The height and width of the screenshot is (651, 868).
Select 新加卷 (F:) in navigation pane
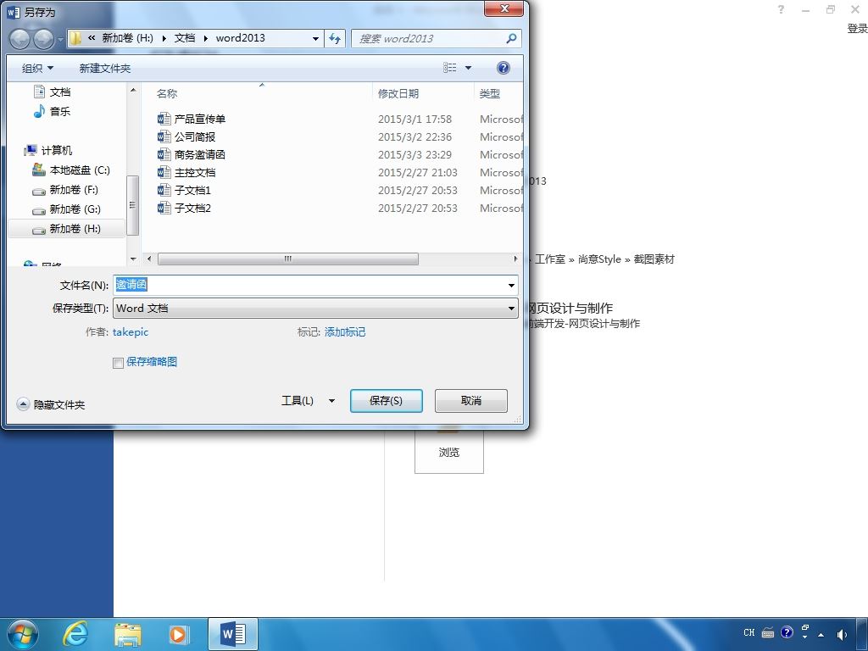coord(65,189)
